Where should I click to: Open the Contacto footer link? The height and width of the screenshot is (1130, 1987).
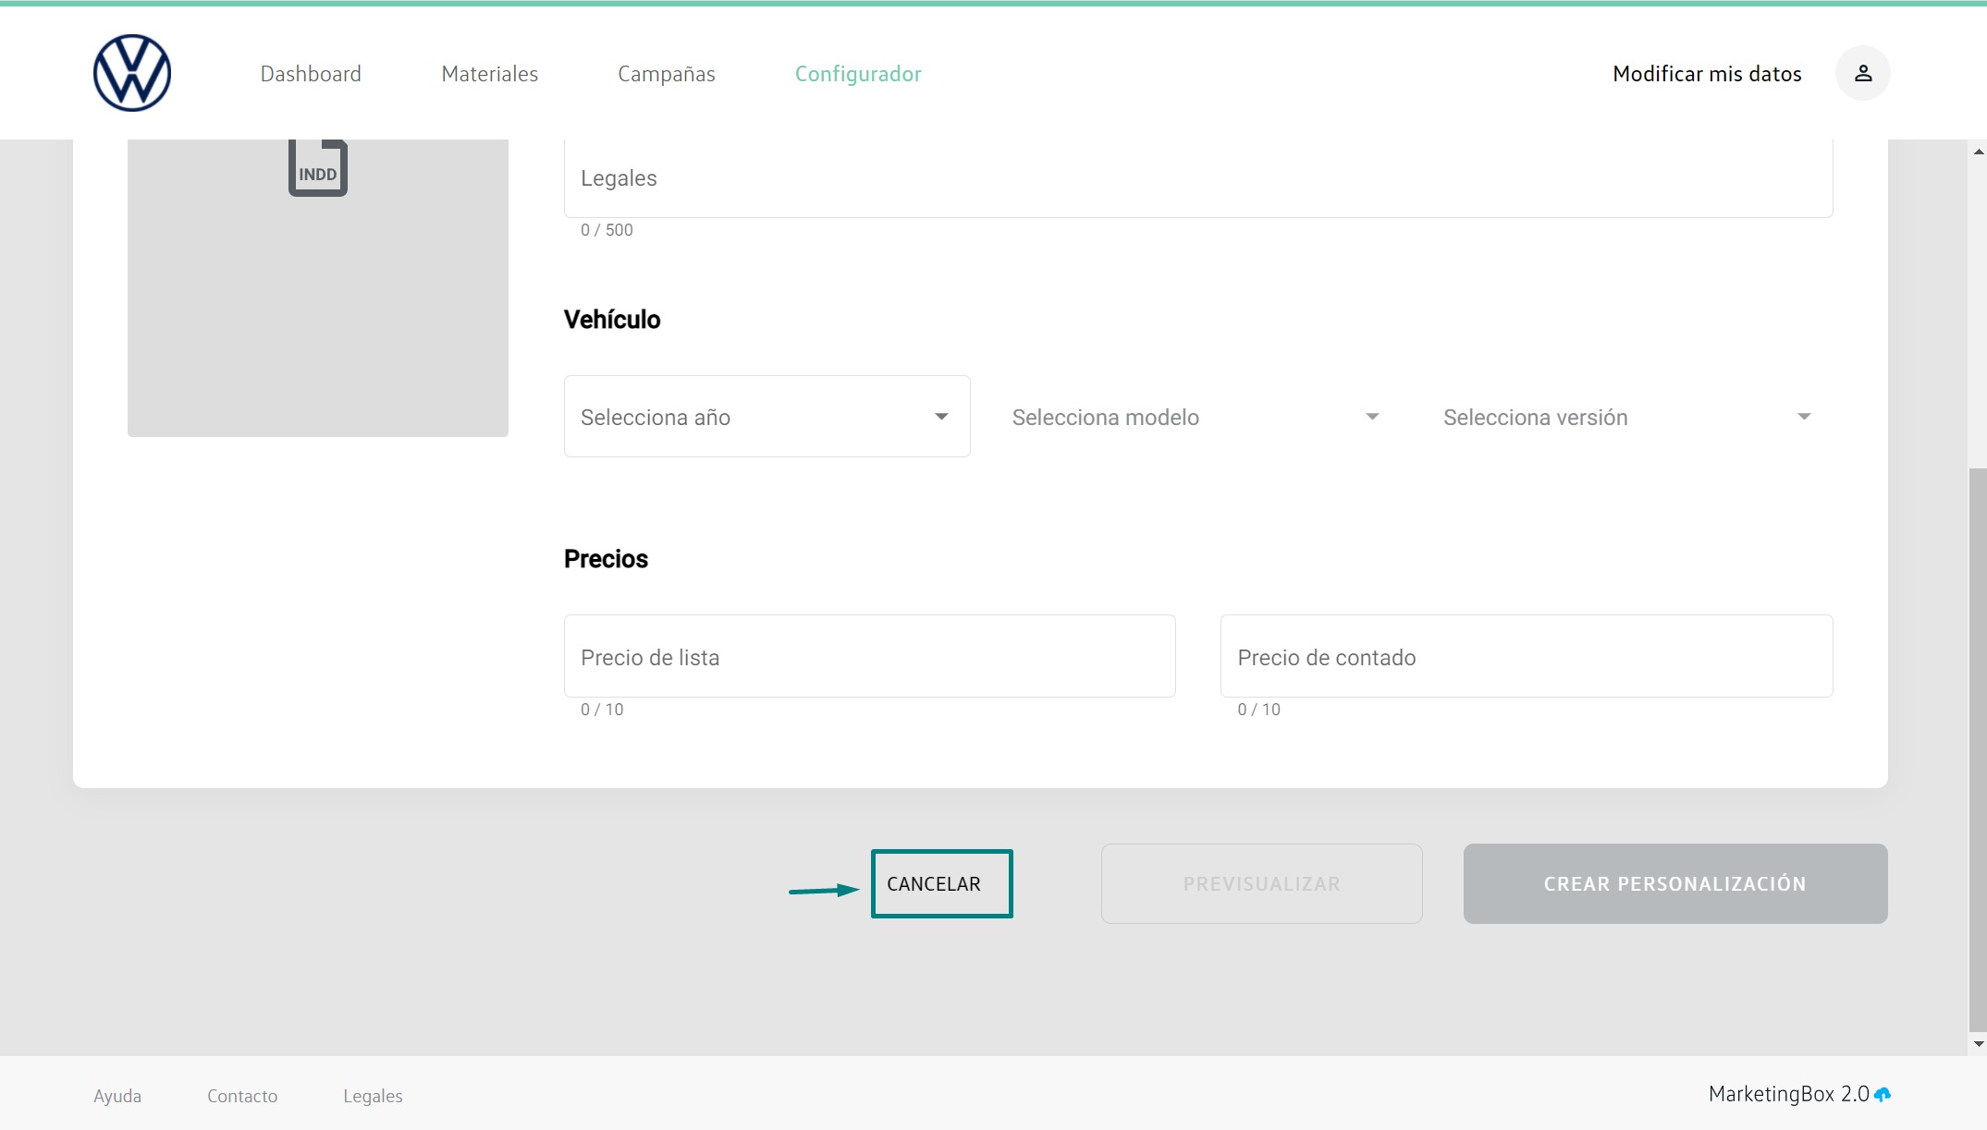(242, 1096)
